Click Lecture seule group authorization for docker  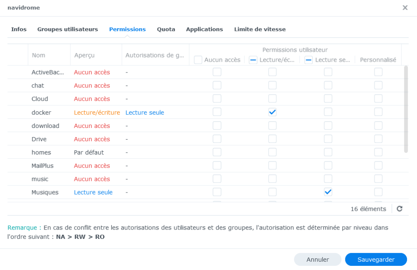point(145,112)
